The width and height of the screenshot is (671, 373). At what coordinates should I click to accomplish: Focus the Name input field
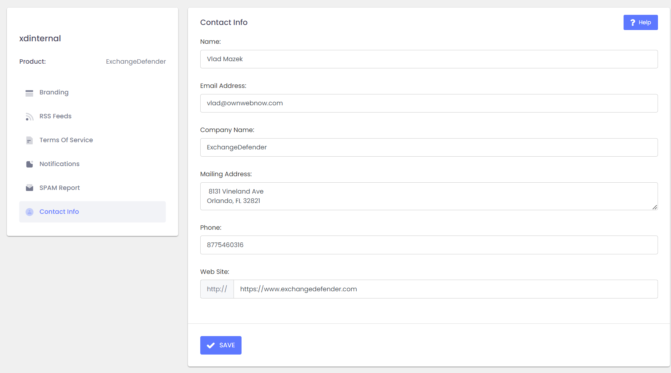coord(429,59)
